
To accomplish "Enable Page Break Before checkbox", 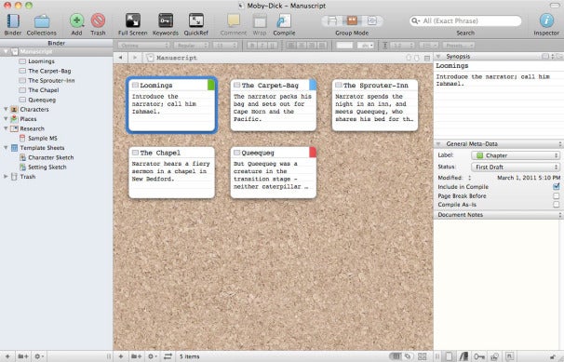I will pyautogui.click(x=556, y=196).
